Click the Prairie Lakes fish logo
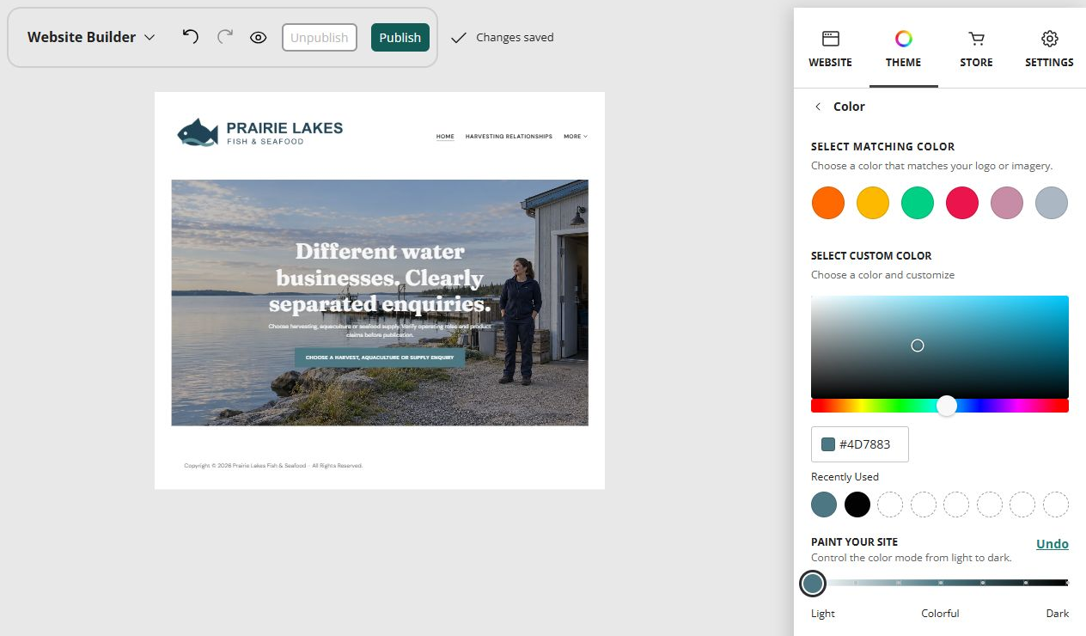The height and width of the screenshot is (636, 1086). click(198, 132)
